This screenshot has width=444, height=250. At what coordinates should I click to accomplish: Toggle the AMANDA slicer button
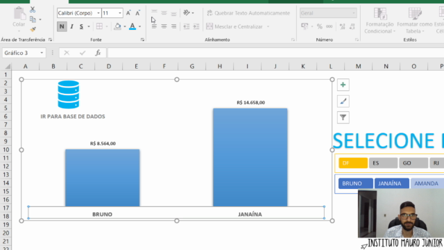[427, 183]
